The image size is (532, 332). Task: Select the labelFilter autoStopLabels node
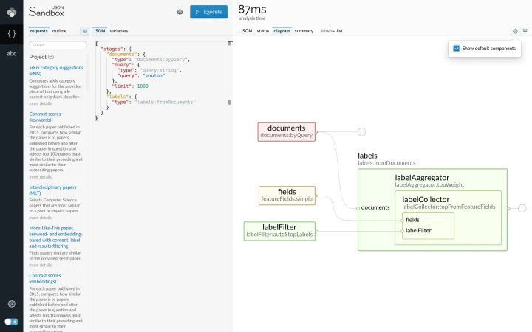click(279, 231)
